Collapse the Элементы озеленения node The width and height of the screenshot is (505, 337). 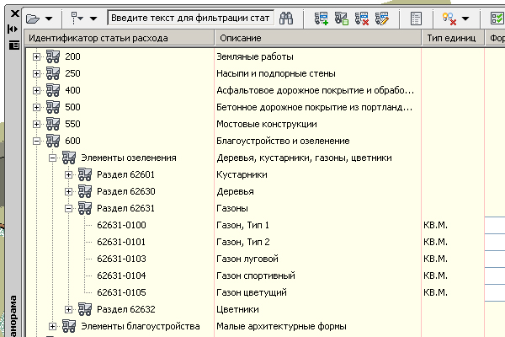pos(52,158)
